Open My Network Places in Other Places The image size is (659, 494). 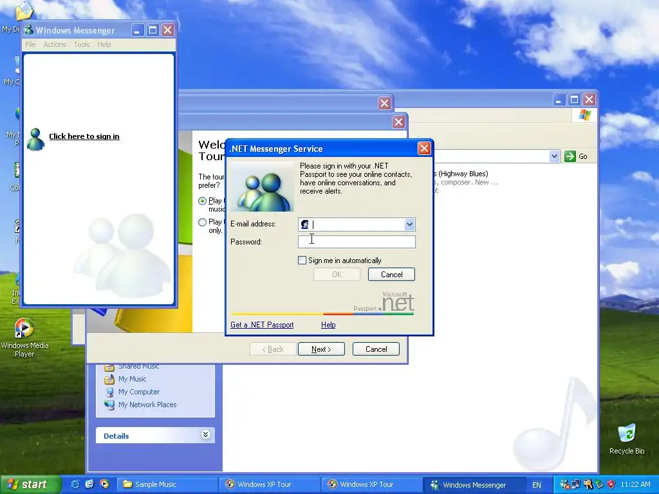pos(147,405)
